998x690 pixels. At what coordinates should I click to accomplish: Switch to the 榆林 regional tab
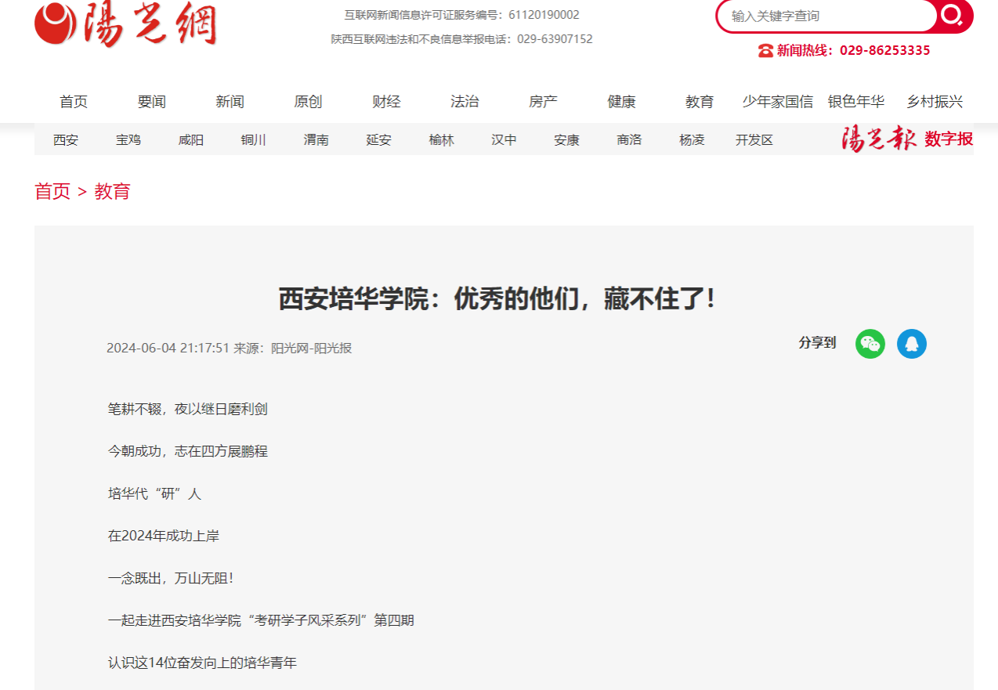pyautogui.click(x=441, y=140)
